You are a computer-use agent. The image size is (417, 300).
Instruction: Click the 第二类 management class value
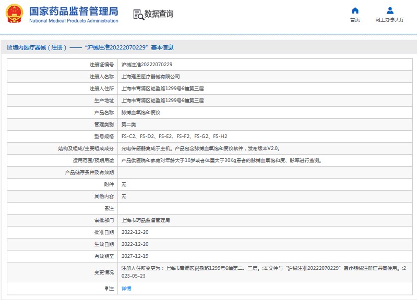tap(129, 124)
